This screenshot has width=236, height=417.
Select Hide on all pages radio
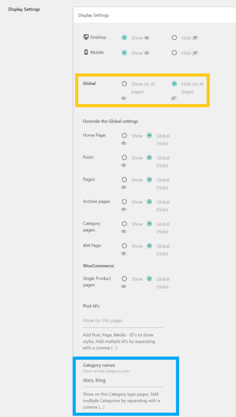click(174, 84)
